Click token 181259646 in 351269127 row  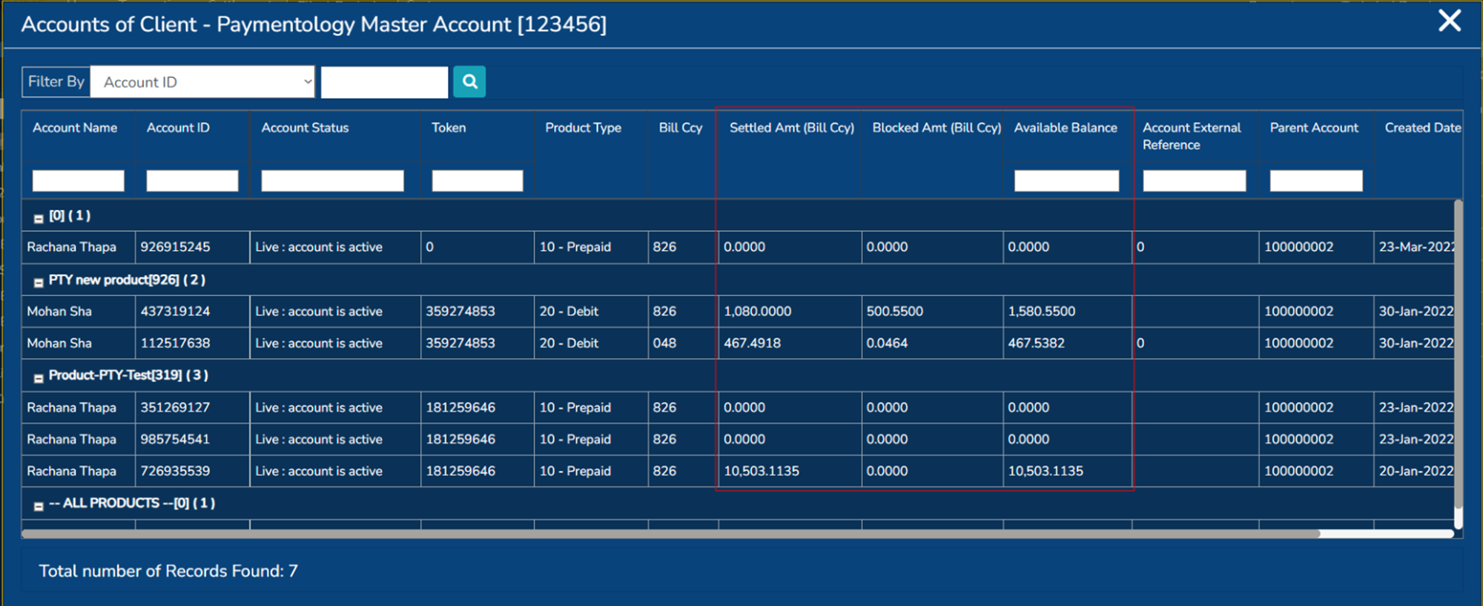tap(460, 408)
